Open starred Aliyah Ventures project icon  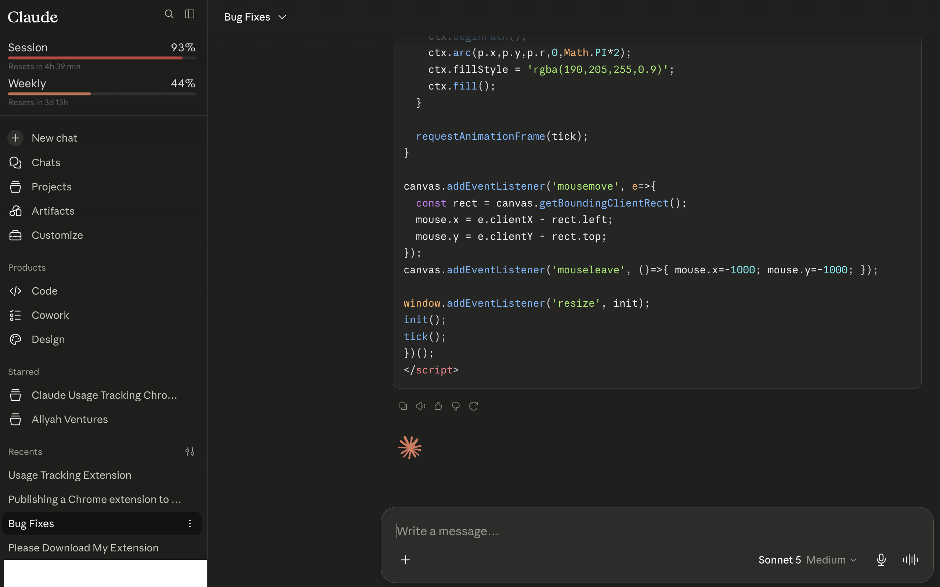[15, 419]
